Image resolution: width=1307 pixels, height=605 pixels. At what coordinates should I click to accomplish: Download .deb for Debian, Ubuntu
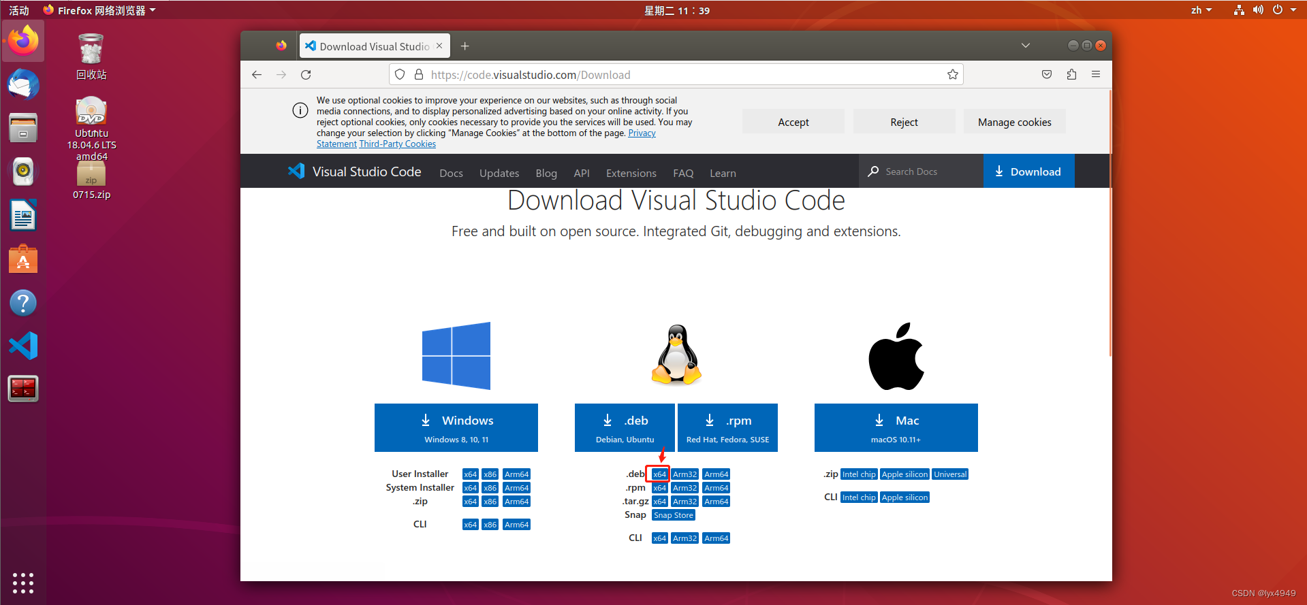[x=625, y=427]
